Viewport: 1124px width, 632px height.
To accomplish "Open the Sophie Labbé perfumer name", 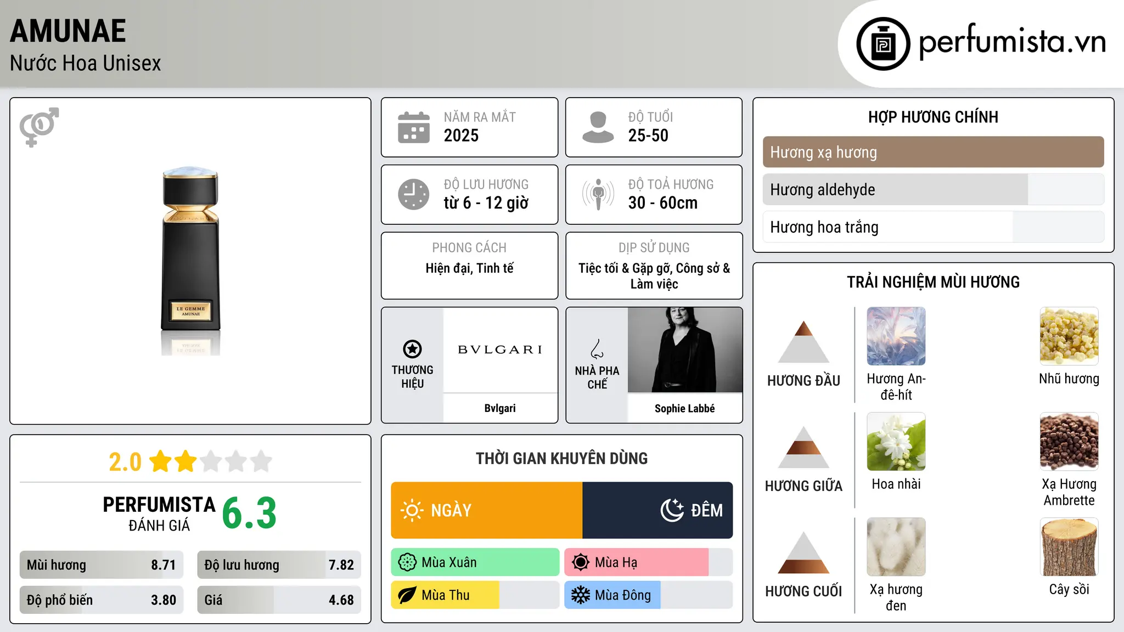I will (x=685, y=408).
